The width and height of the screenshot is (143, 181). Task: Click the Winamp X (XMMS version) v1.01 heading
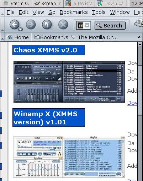click(x=49, y=118)
